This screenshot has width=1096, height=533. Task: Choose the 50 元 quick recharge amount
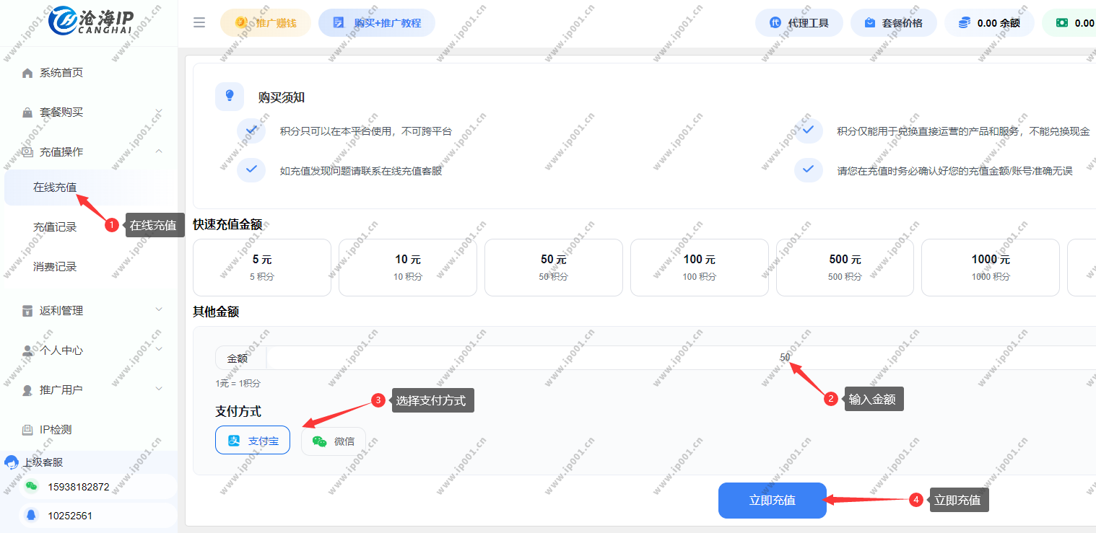(553, 268)
